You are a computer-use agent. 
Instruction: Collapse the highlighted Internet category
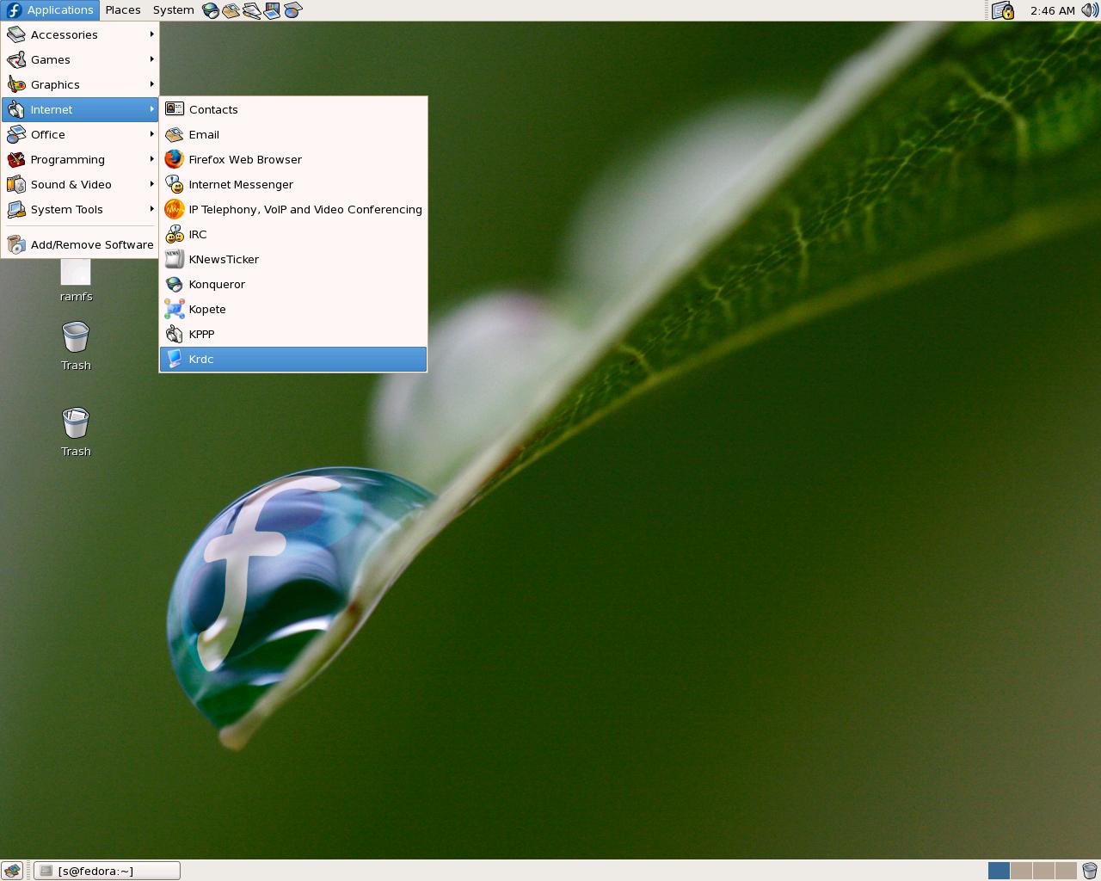click(x=80, y=109)
